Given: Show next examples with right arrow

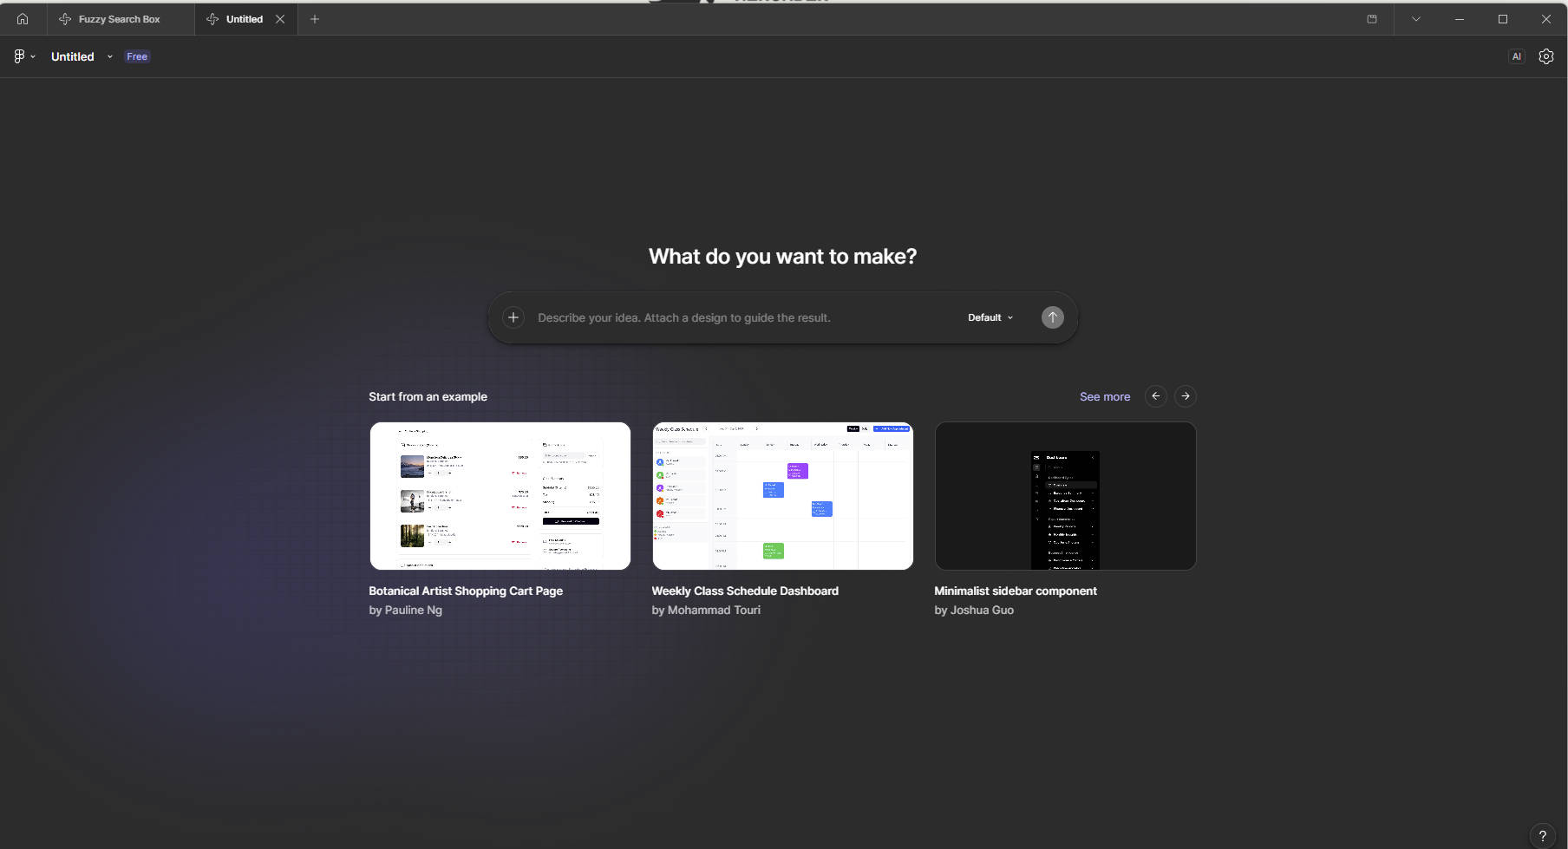Looking at the screenshot, I should click(1185, 396).
